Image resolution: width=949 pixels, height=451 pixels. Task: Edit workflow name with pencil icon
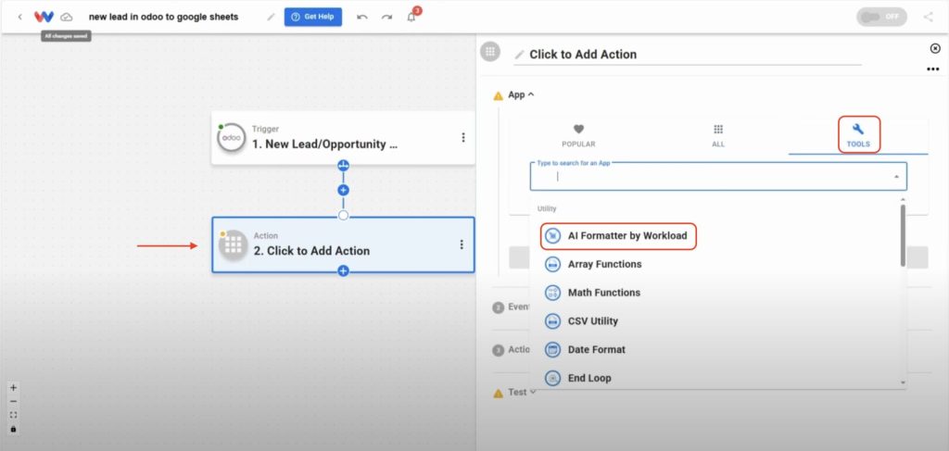tap(271, 17)
